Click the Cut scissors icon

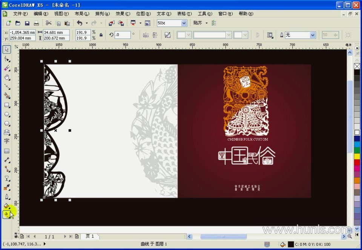tap(49, 23)
